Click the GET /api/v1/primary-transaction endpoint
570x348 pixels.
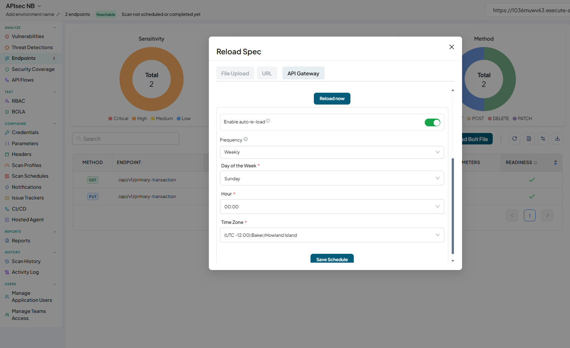click(x=147, y=180)
